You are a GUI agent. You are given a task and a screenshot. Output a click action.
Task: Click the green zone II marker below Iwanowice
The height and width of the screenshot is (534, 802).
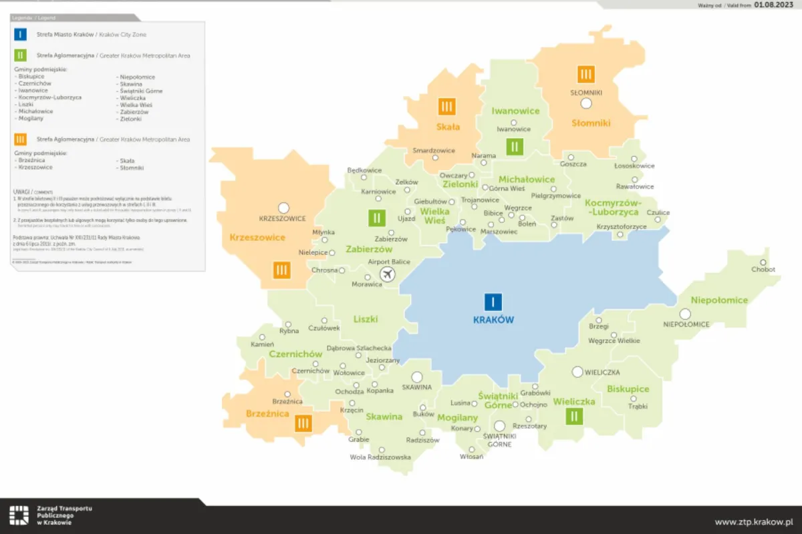tap(514, 147)
